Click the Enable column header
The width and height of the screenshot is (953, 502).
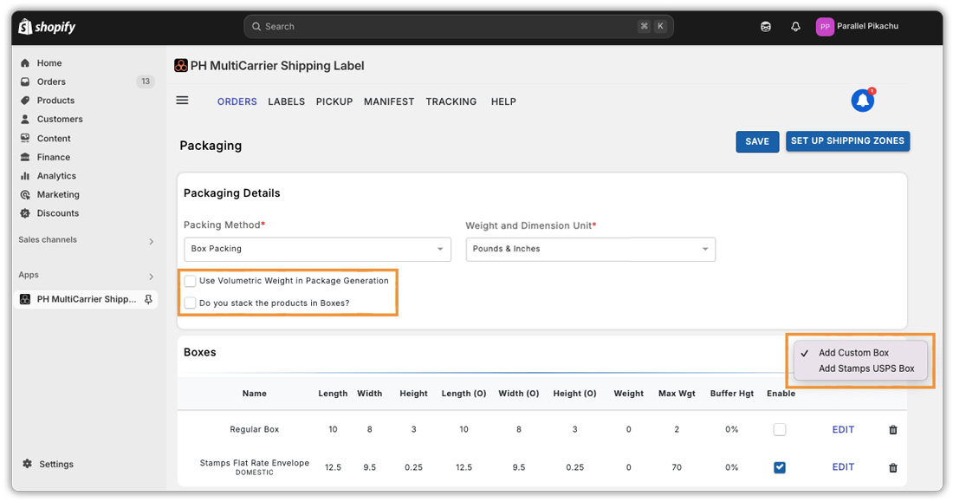tap(781, 394)
